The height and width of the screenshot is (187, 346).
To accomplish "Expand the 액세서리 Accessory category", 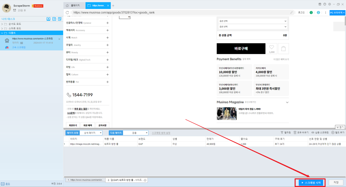I will pyautogui.click(x=108, y=30).
